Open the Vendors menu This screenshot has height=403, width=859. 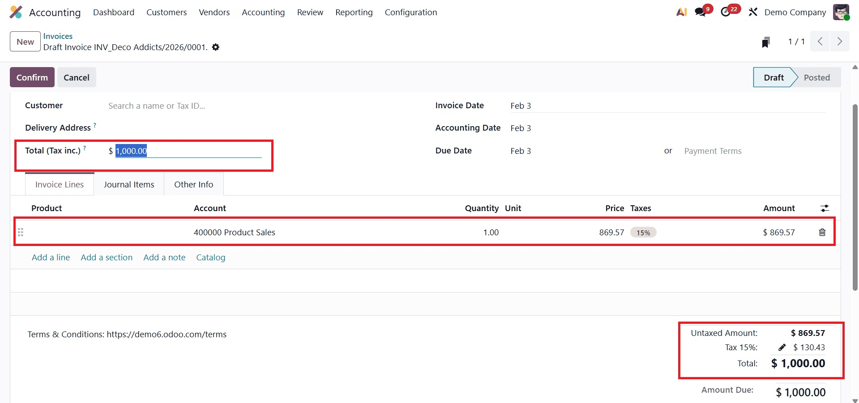point(214,12)
